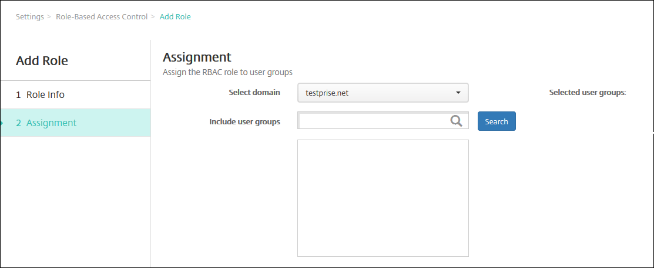This screenshot has width=654, height=268.
Task: Click the Selected user groups label
Action: (x=588, y=93)
